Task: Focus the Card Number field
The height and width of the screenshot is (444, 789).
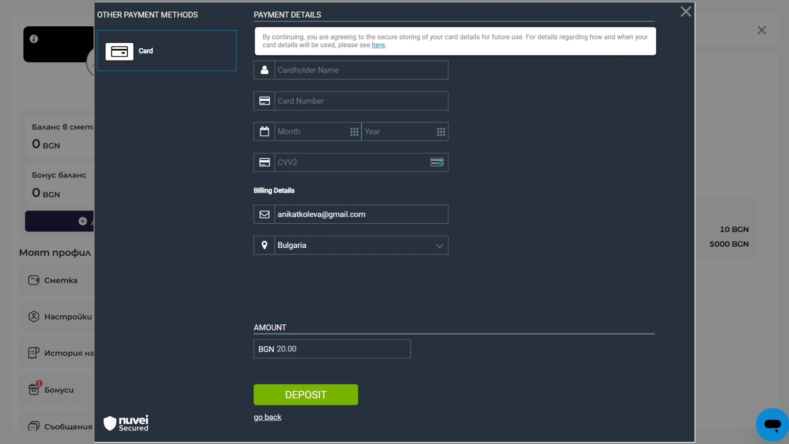Action: coord(361,101)
